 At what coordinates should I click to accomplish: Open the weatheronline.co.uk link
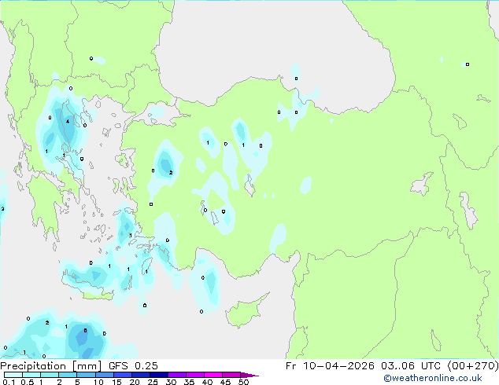click(x=433, y=378)
